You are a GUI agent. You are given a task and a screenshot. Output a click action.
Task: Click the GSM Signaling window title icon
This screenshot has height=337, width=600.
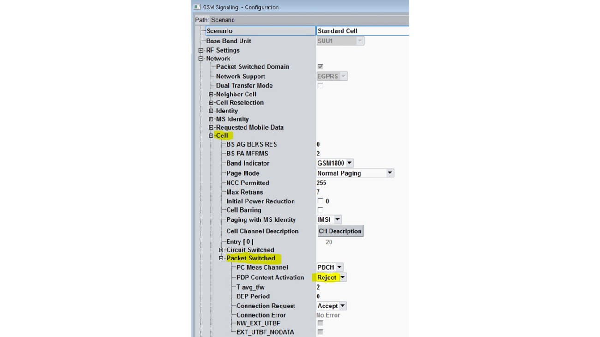point(197,7)
